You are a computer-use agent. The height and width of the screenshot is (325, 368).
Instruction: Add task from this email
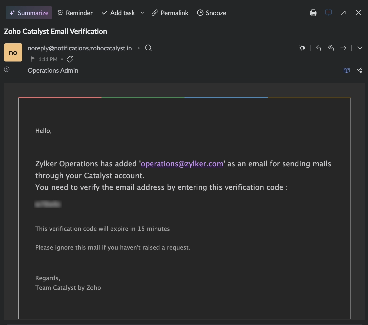(118, 13)
